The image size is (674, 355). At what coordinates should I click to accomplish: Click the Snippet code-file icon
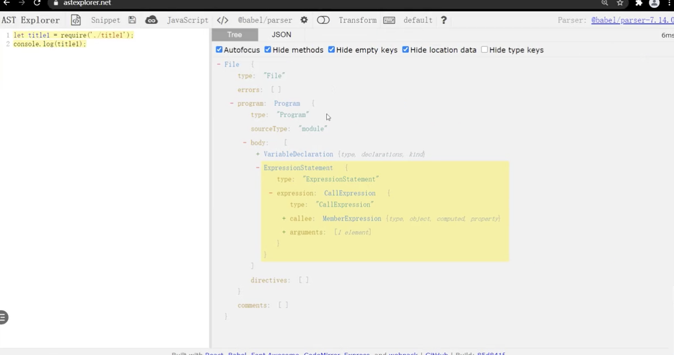(76, 20)
